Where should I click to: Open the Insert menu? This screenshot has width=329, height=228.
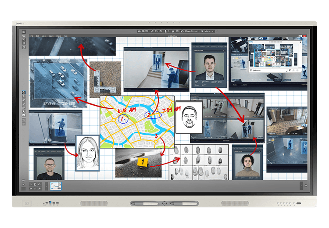pyautogui.click(x=51, y=36)
